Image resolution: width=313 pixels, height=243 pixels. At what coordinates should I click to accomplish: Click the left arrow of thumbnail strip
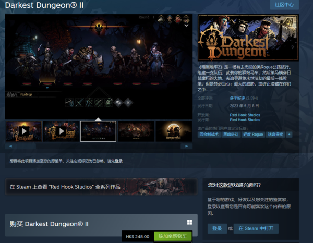pos(10,146)
